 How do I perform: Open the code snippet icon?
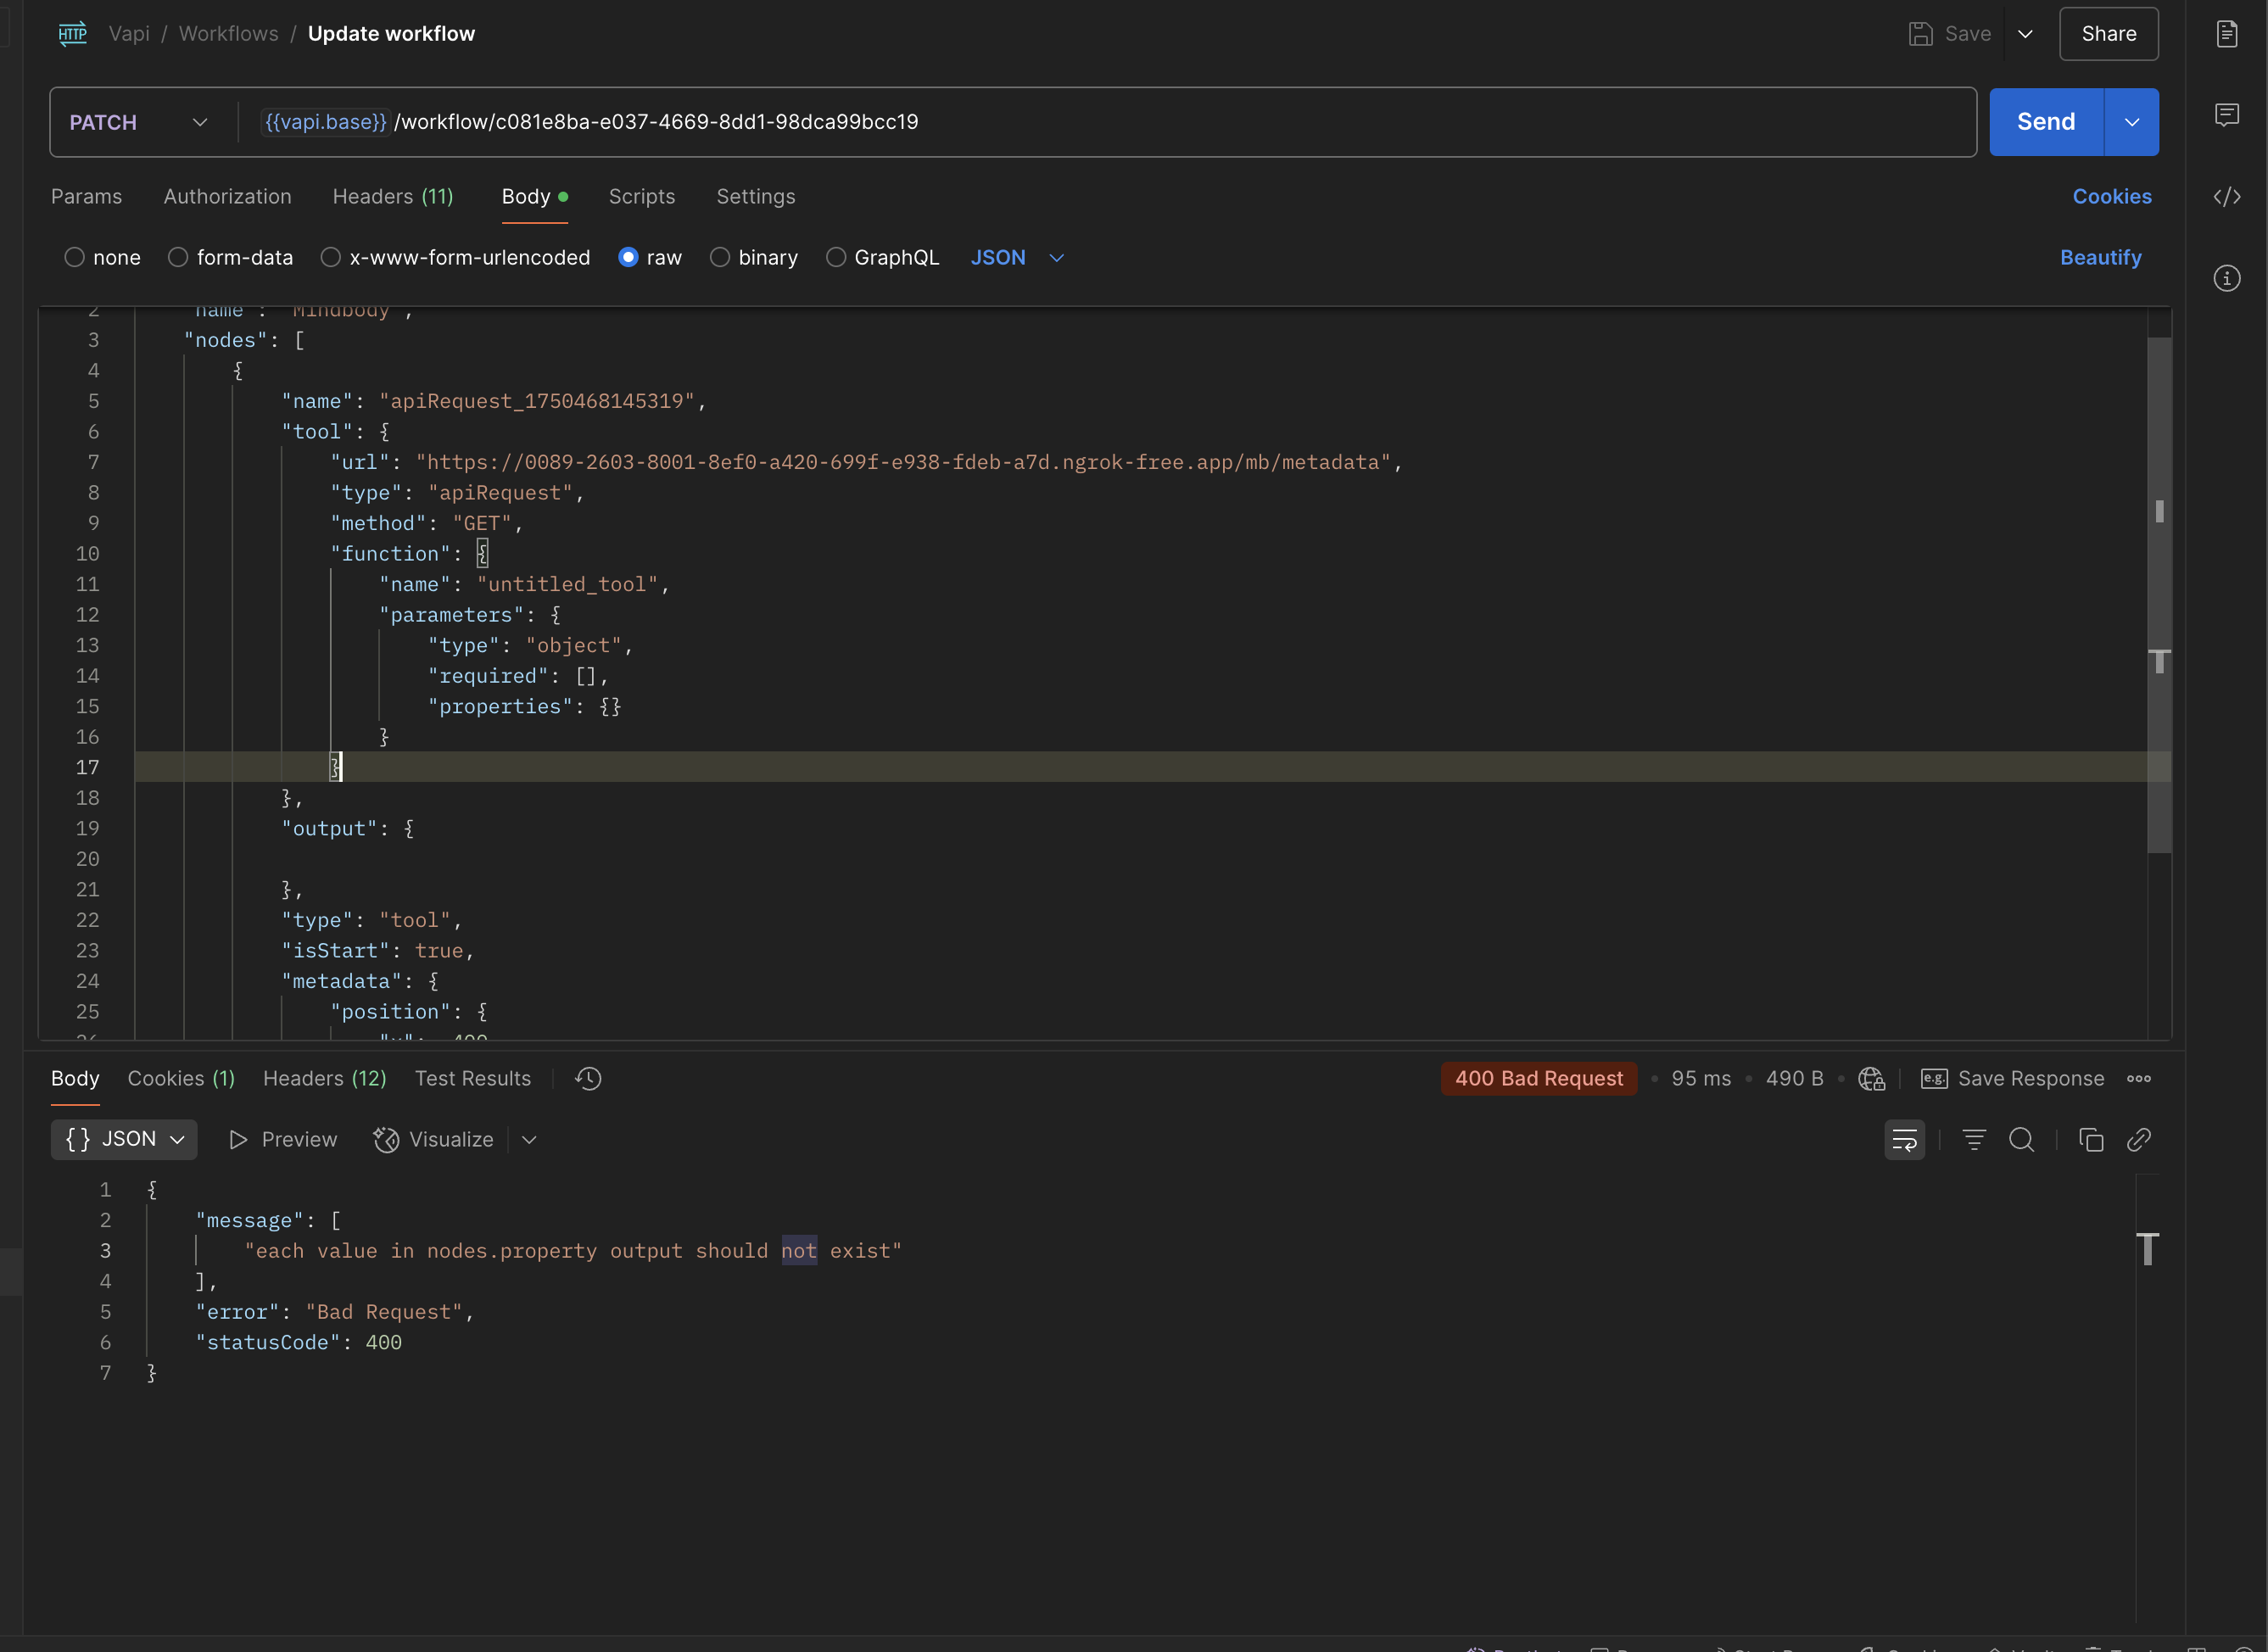(2226, 197)
